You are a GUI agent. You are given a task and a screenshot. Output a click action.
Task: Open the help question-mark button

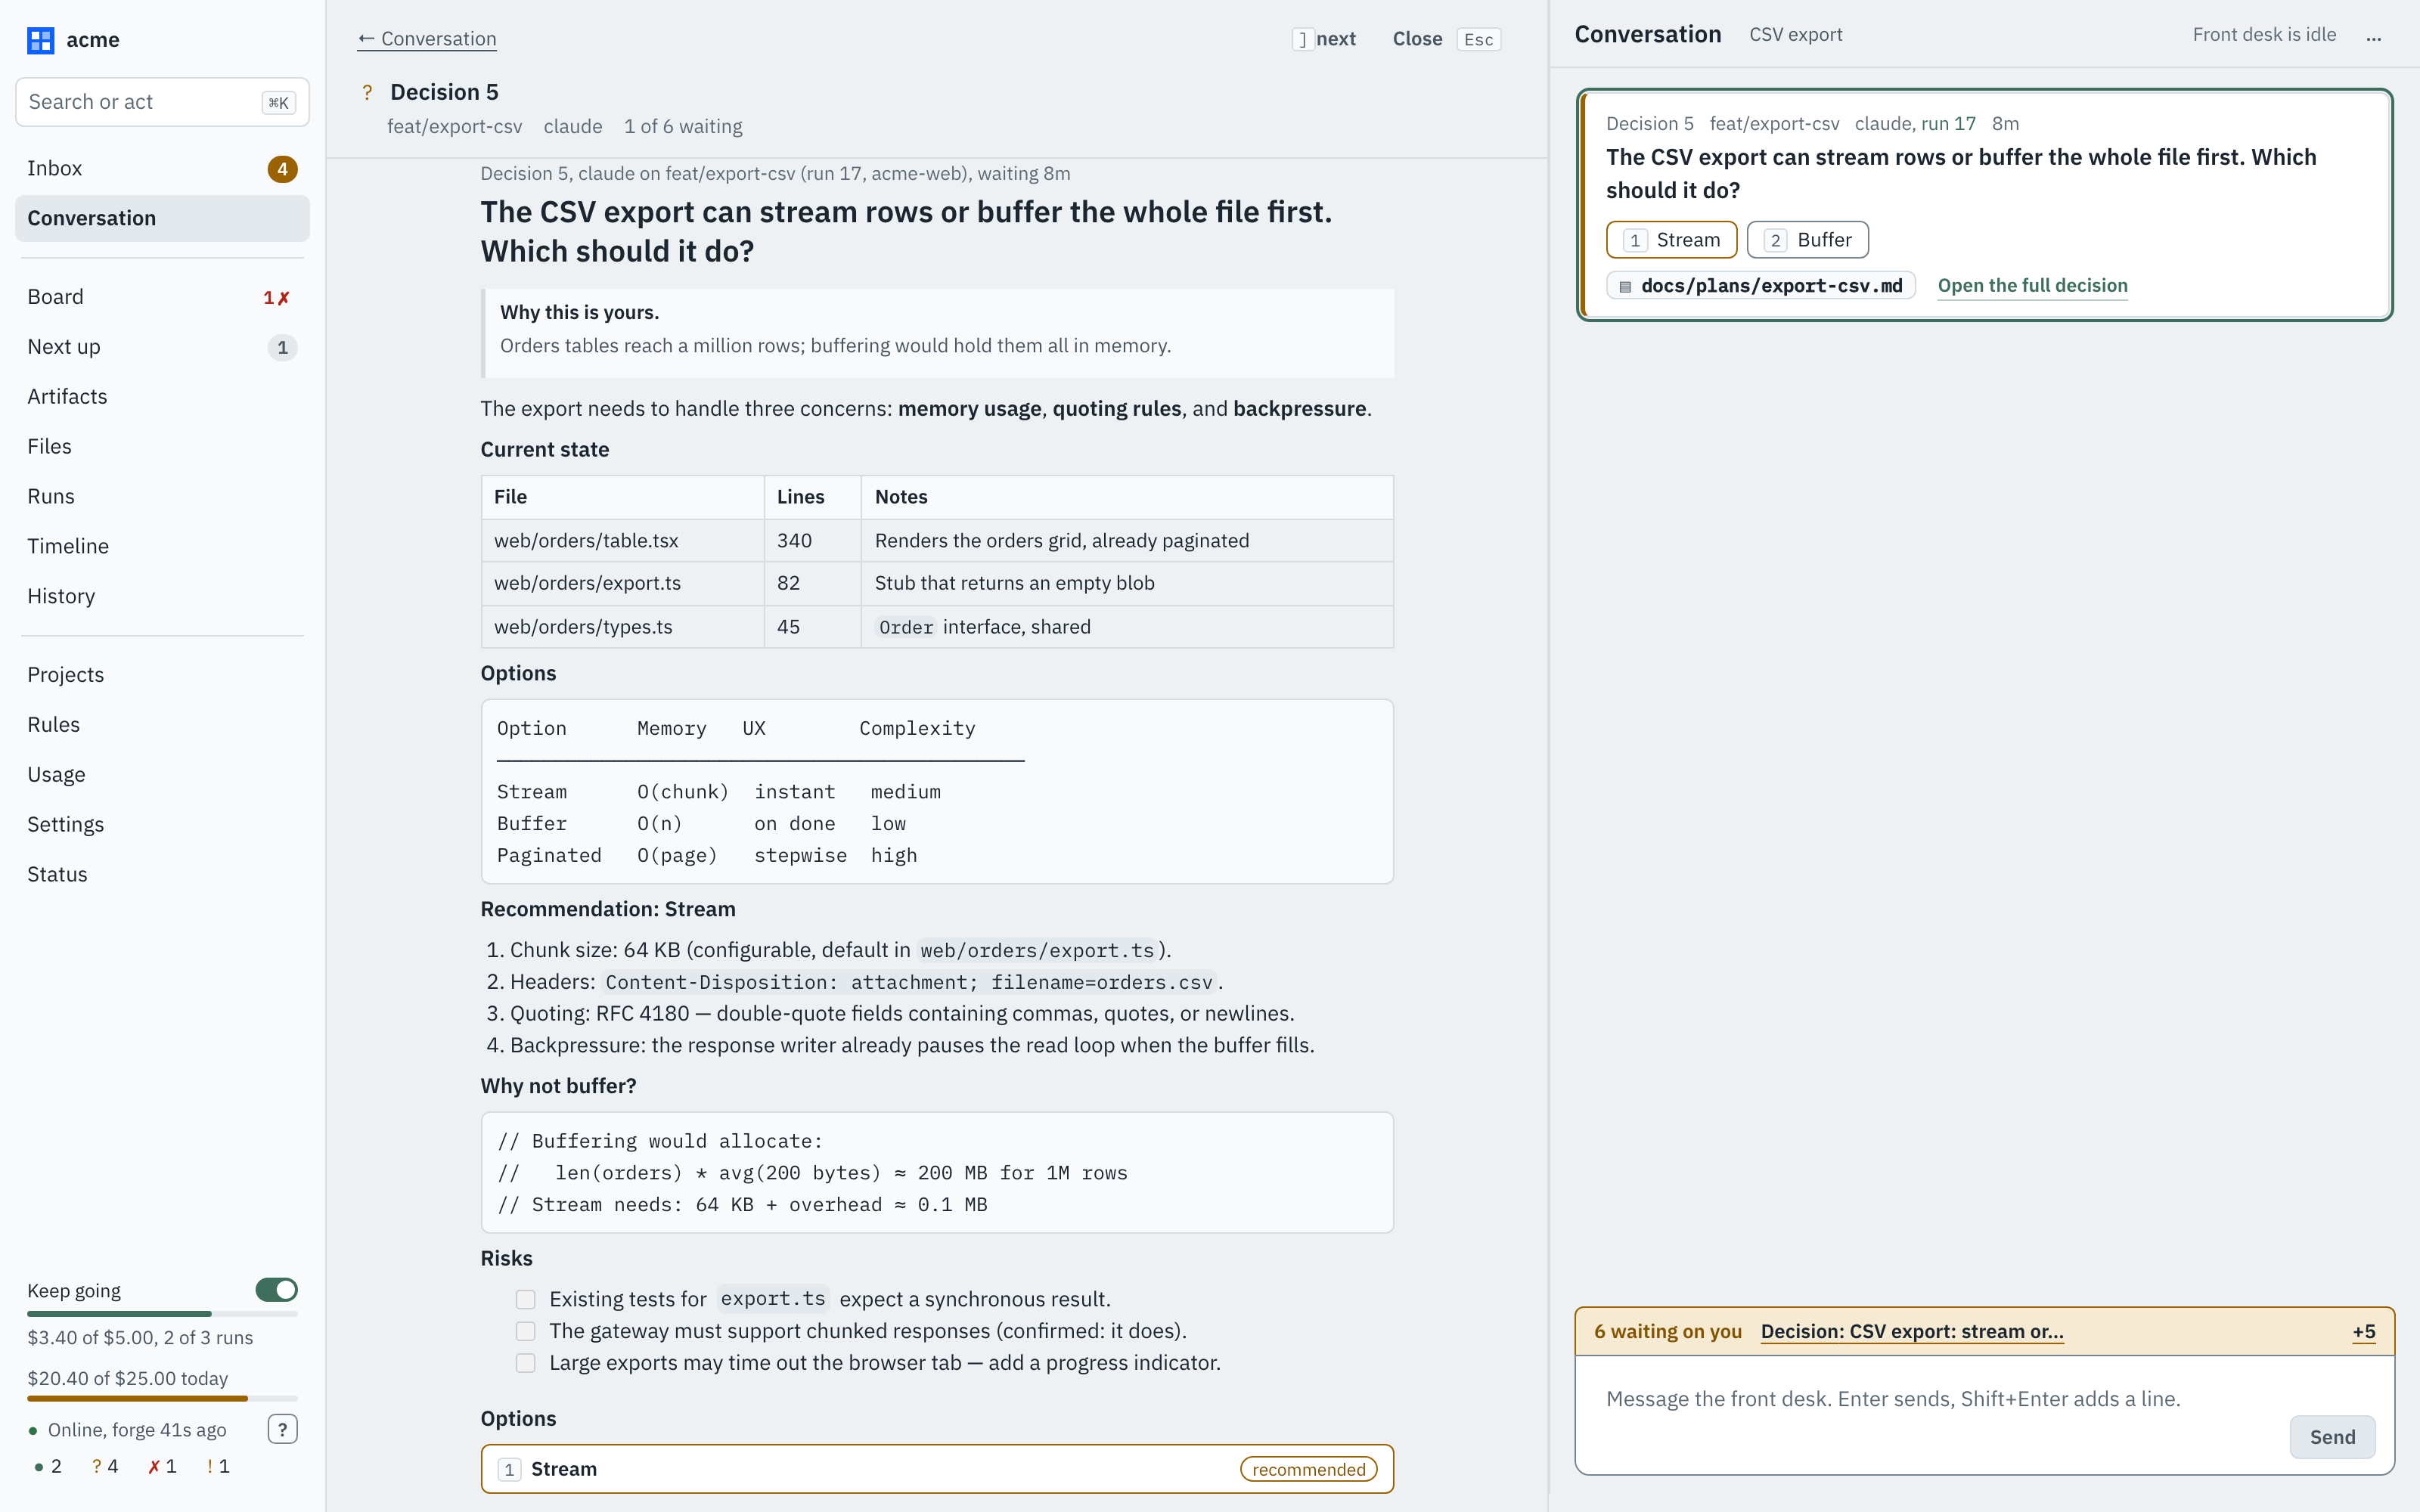[x=282, y=1429]
